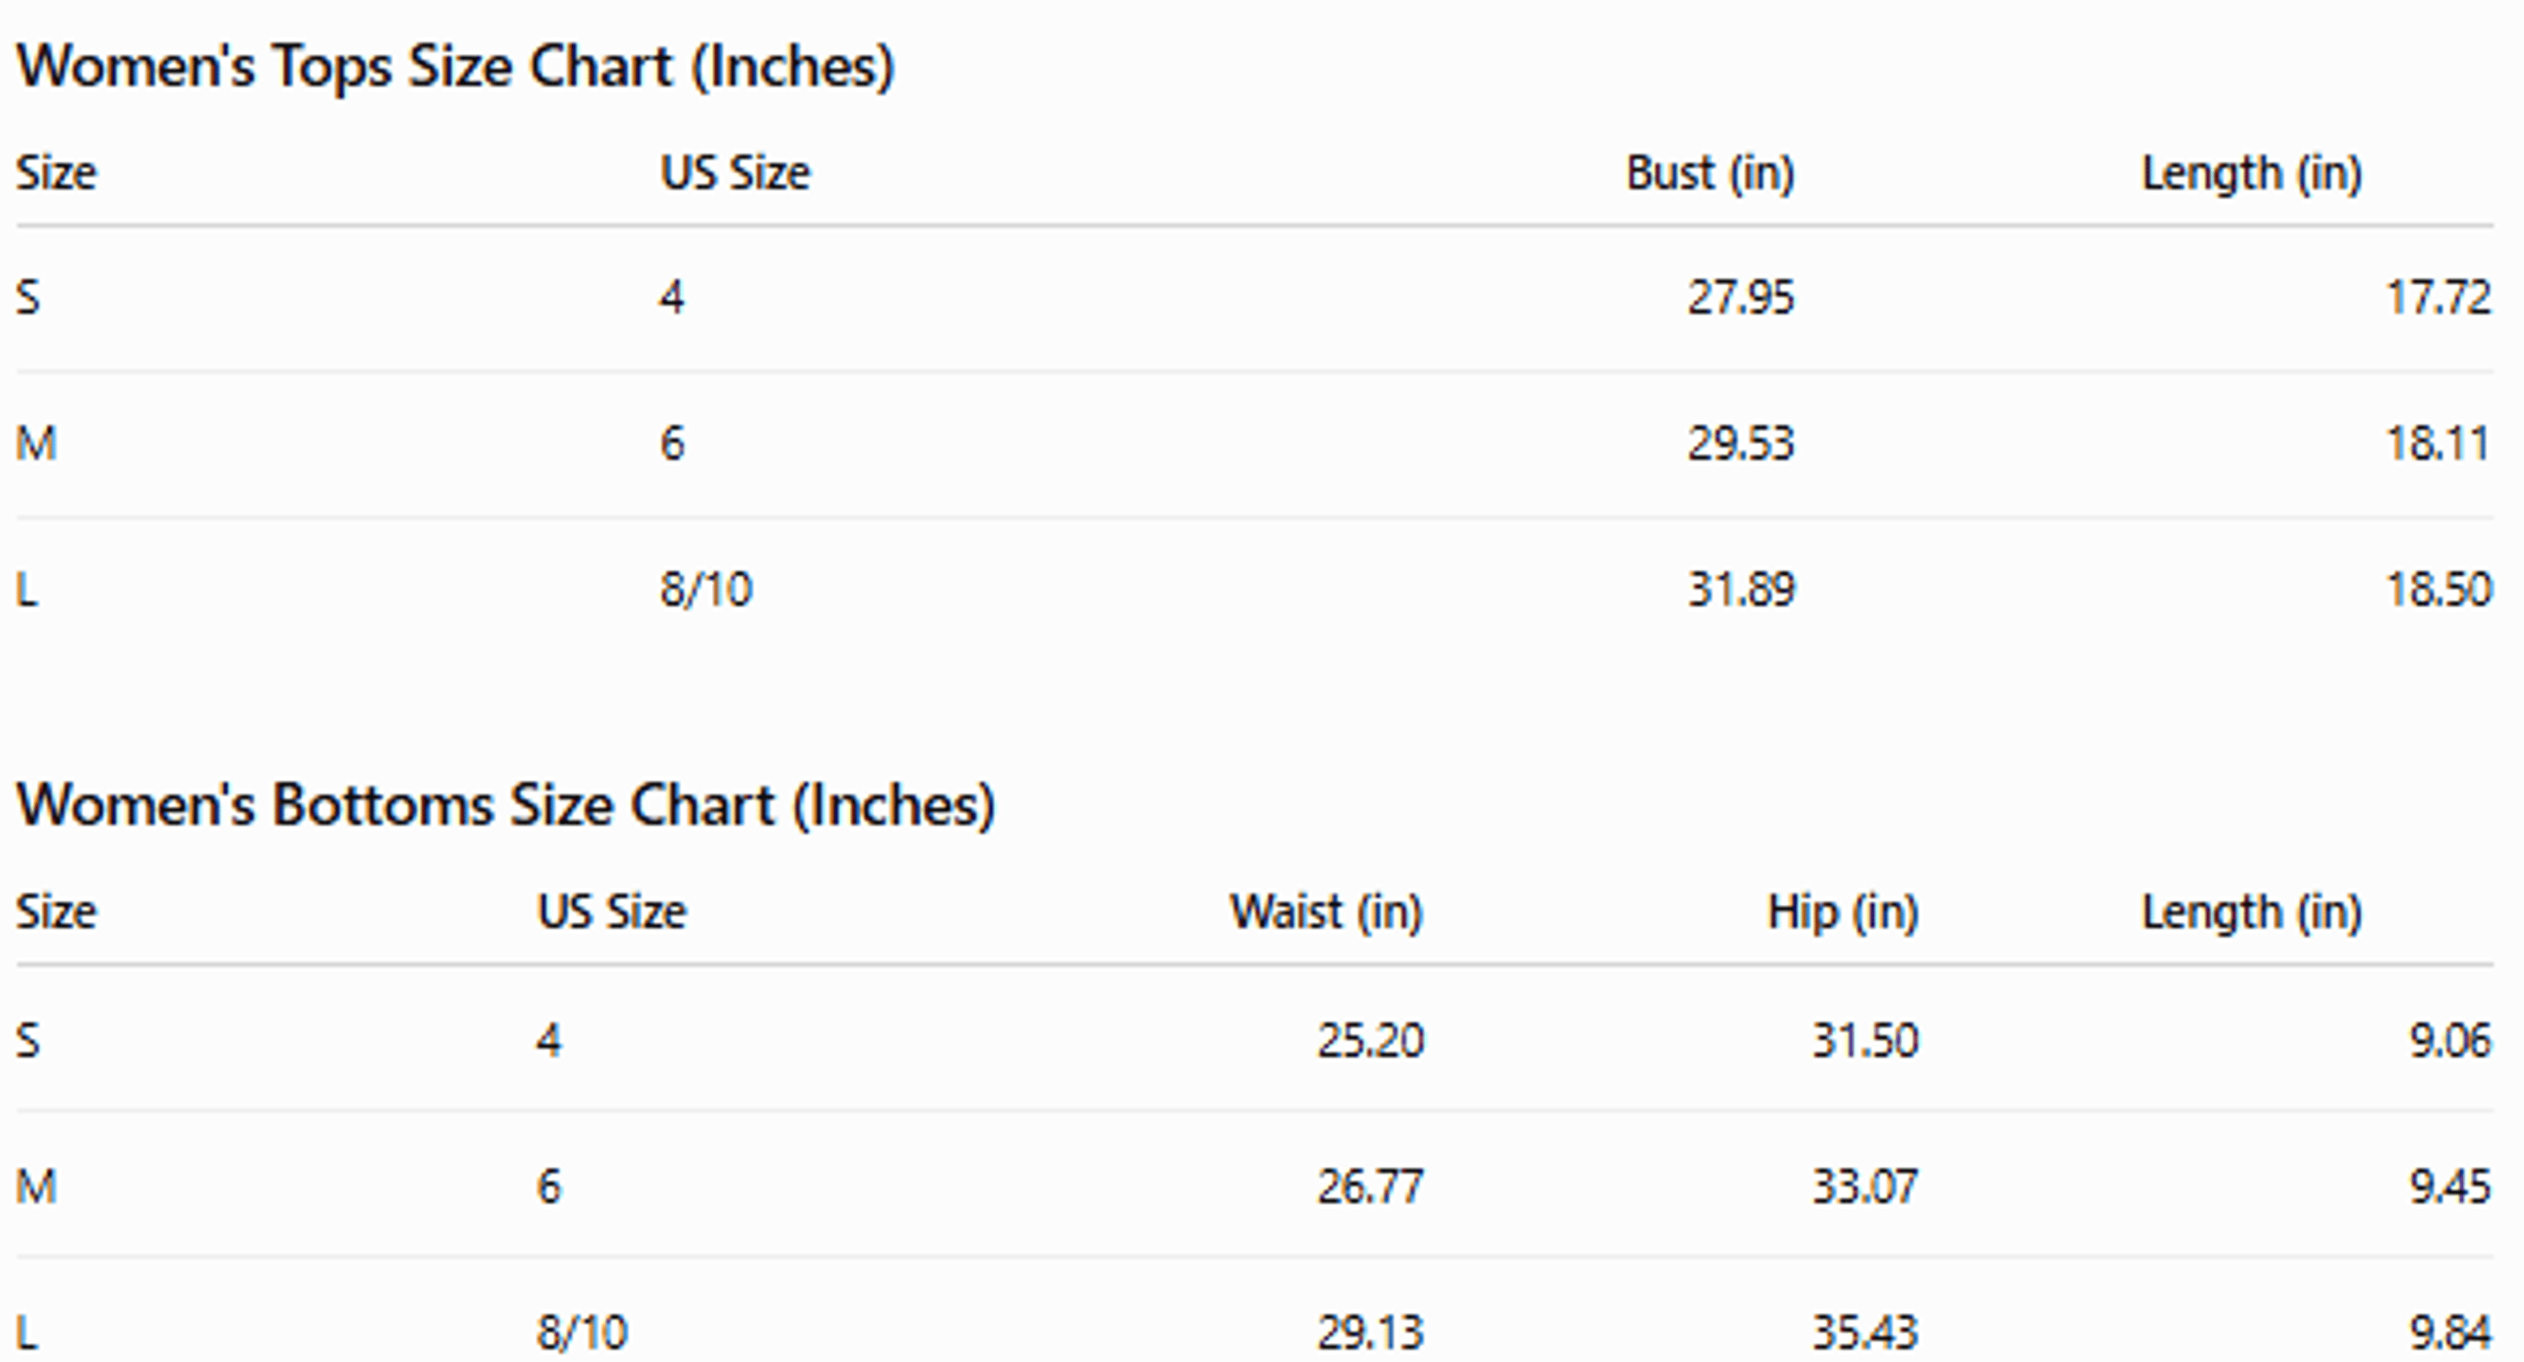
Task: Select the bust value 27.95
Action: click(1741, 298)
